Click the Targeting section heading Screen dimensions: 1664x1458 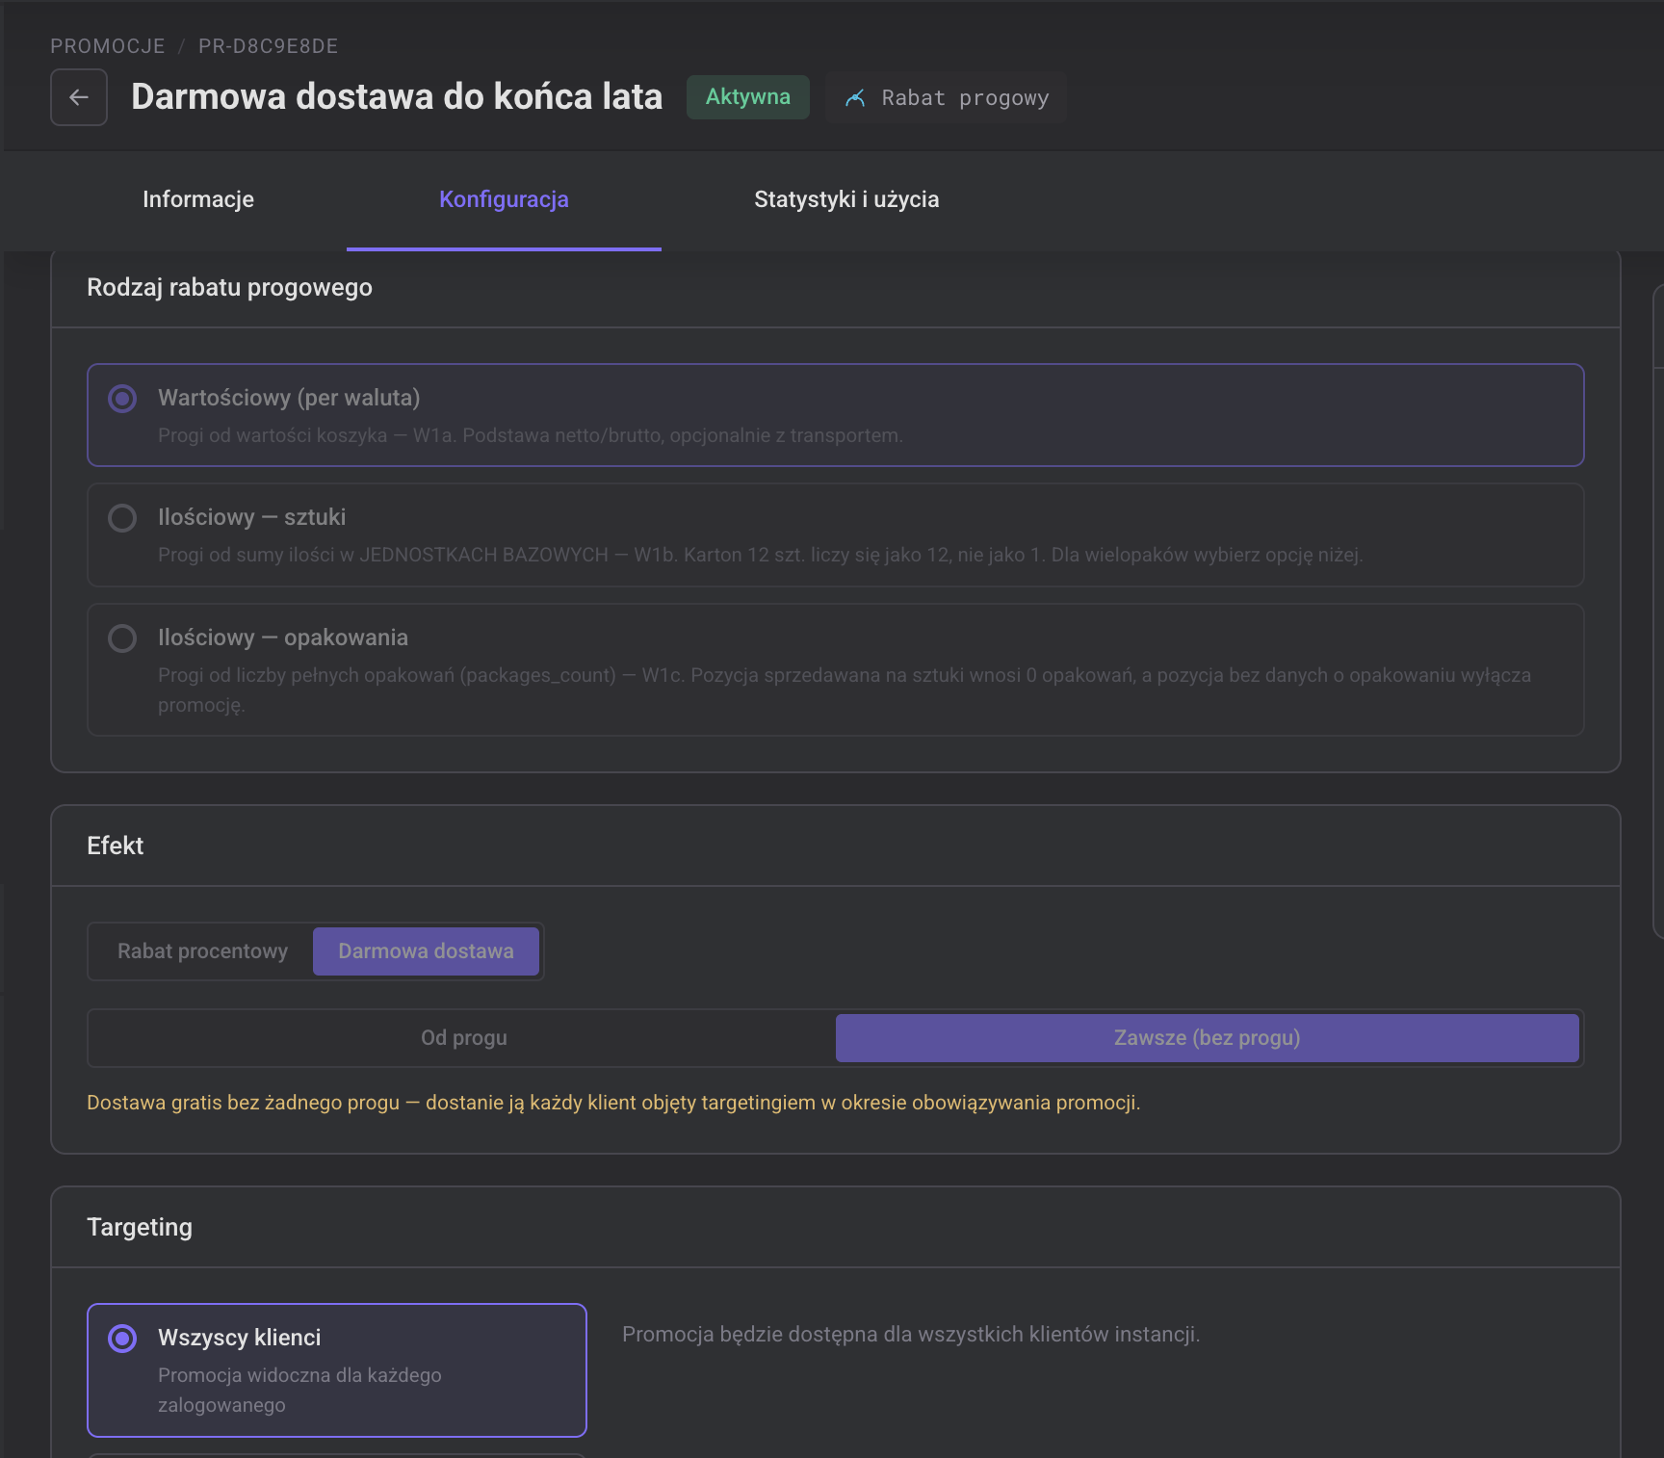point(140,1227)
